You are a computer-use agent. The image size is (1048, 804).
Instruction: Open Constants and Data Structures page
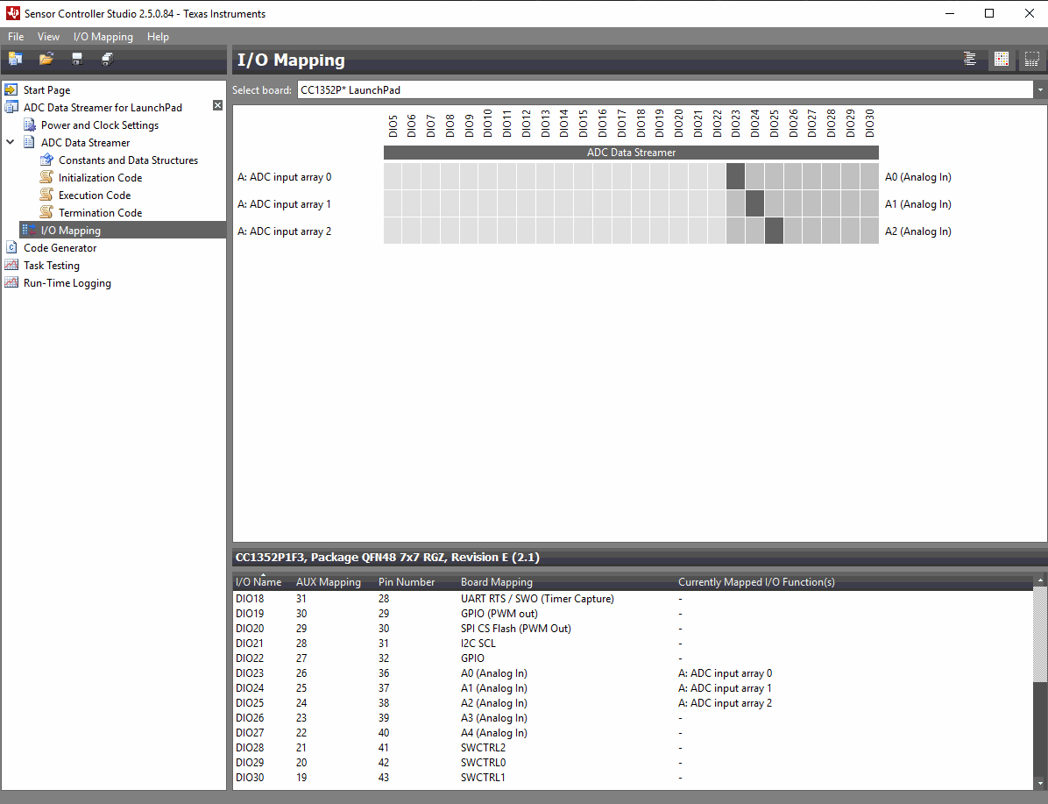(128, 160)
